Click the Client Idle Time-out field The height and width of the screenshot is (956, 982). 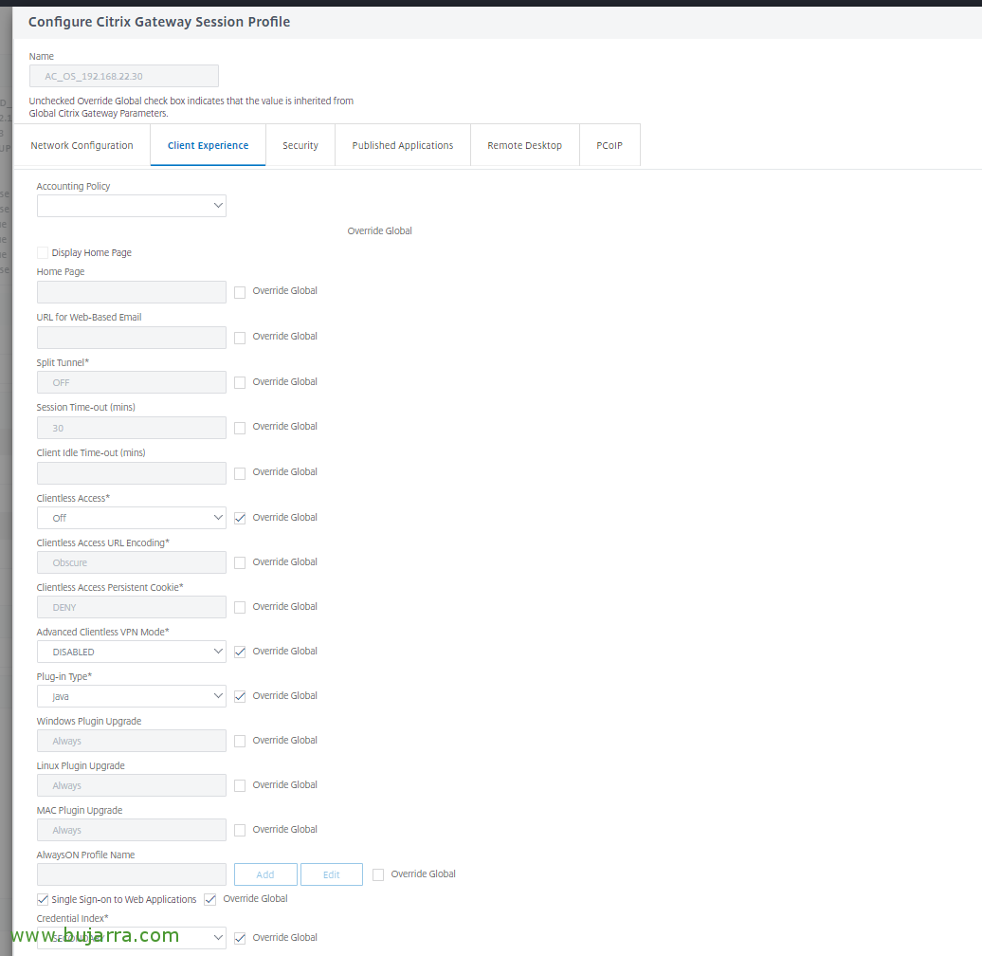(x=132, y=473)
